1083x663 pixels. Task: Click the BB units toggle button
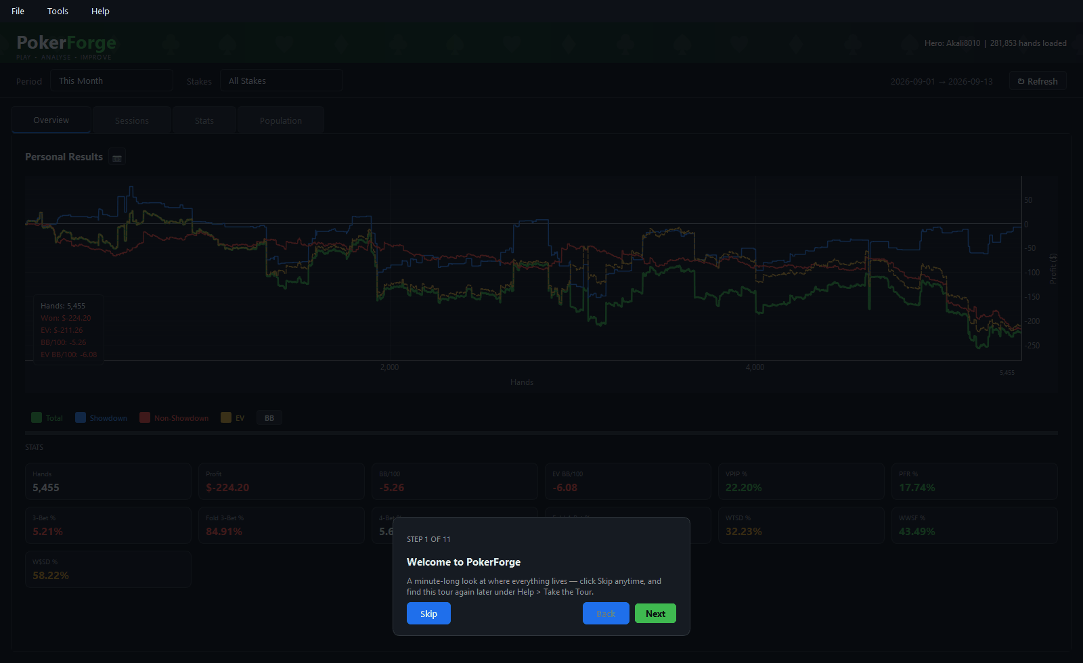(x=269, y=418)
